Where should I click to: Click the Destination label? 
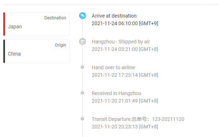(x=55, y=18)
